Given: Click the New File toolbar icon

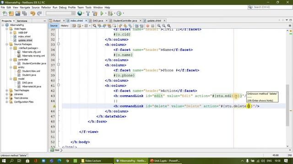Looking at the screenshot, I should [5, 13].
